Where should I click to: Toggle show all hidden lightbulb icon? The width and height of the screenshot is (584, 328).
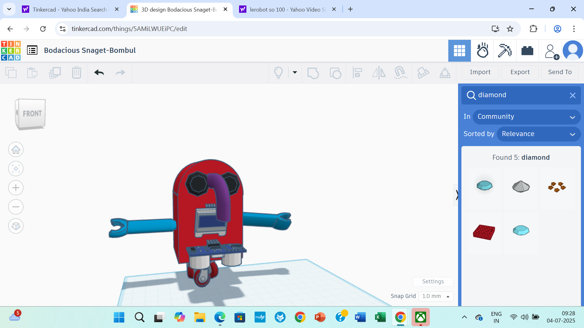click(x=278, y=73)
